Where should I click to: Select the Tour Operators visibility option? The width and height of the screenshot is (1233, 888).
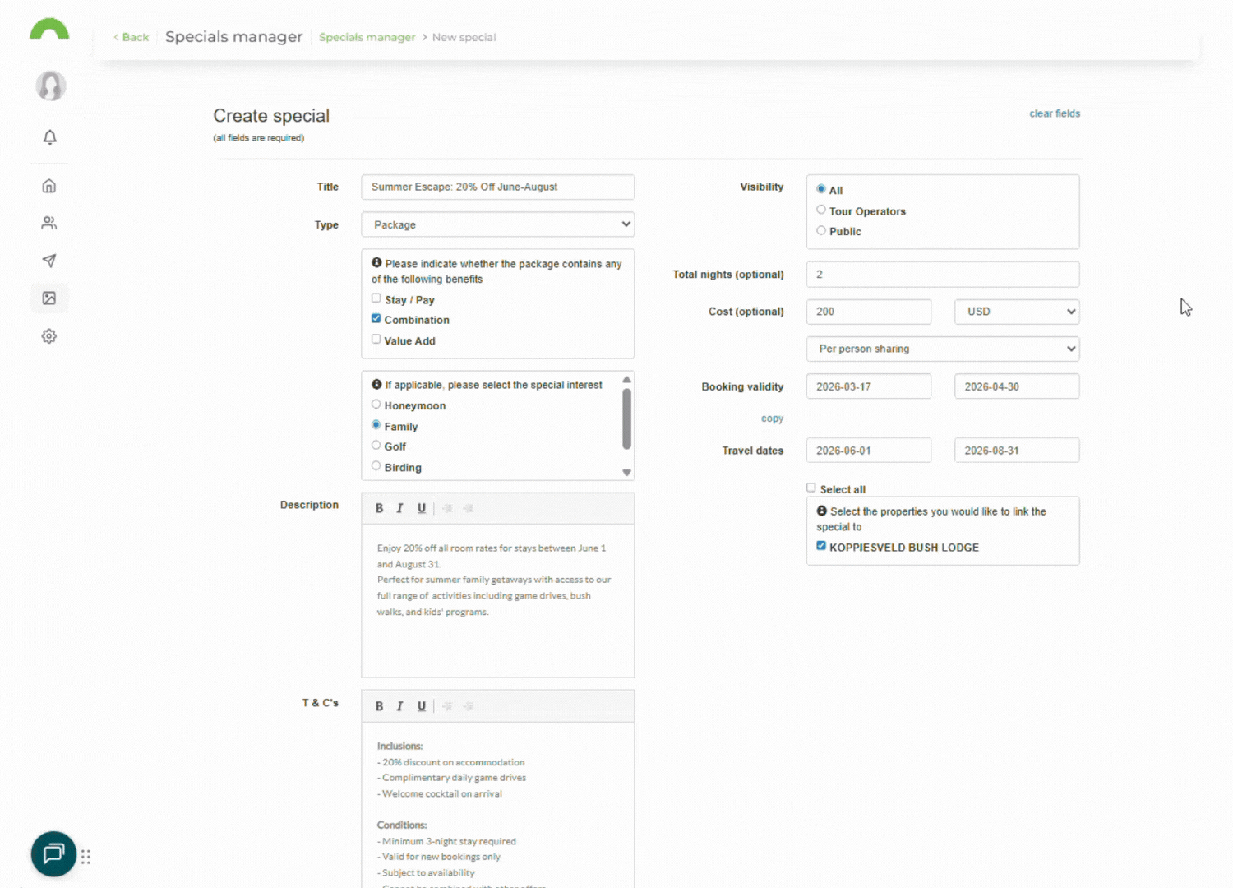(x=821, y=210)
